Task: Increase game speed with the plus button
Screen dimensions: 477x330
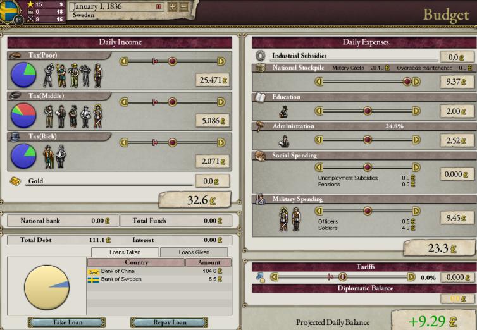Action: pyautogui.click(x=173, y=7)
